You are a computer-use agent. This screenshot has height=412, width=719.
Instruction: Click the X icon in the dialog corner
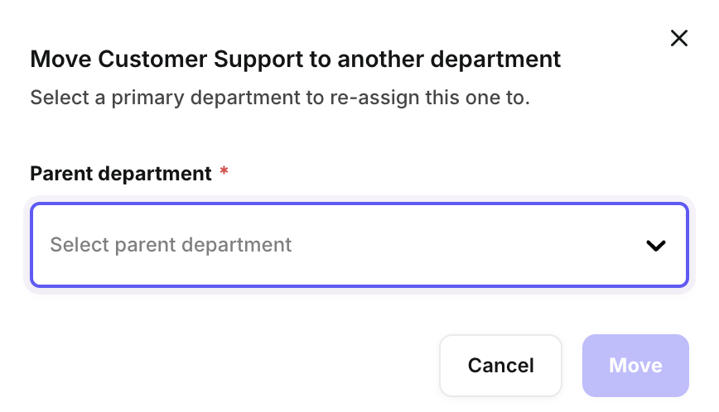point(679,38)
